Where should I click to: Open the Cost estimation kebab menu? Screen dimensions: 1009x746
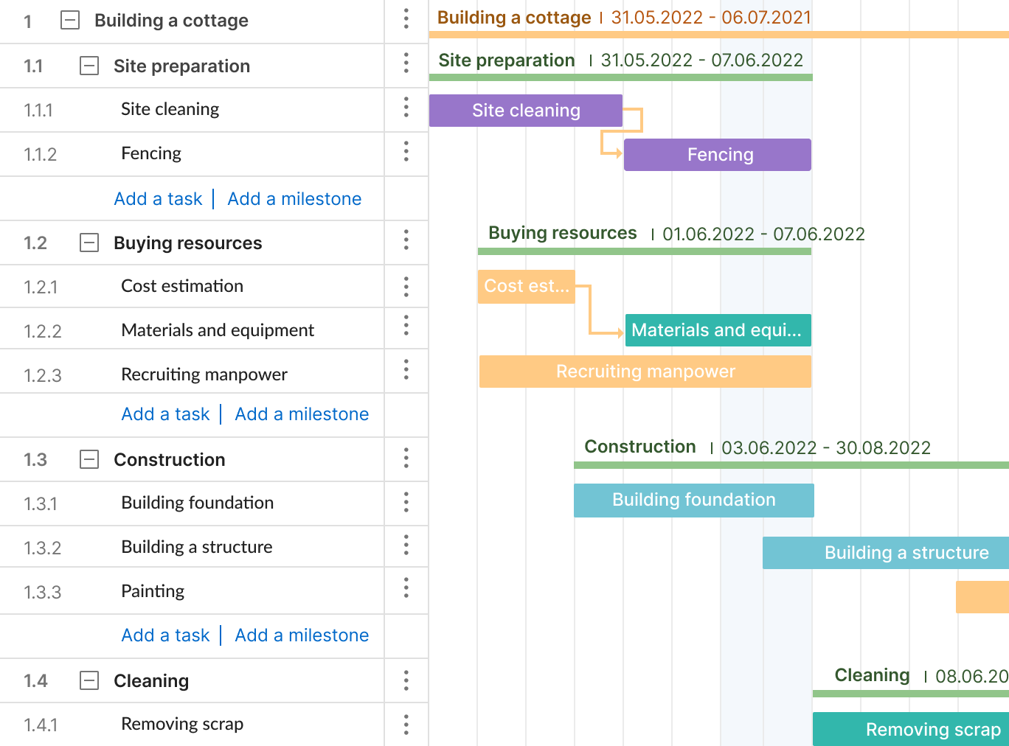pyautogui.click(x=406, y=286)
